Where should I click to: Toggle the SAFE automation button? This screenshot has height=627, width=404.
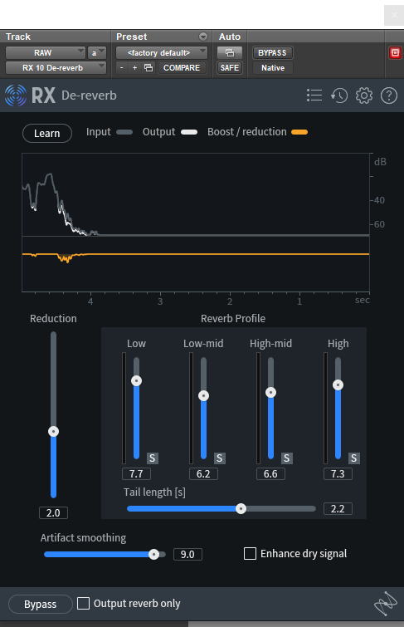(x=230, y=68)
